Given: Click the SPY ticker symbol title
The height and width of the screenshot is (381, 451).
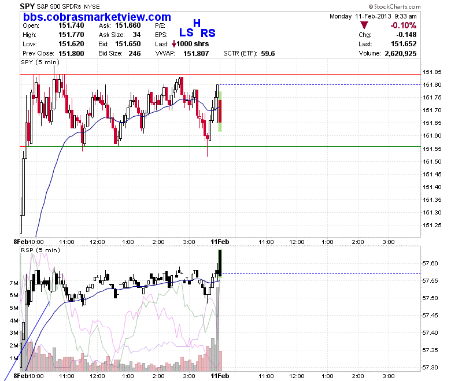Looking at the screenshot, I should [x=27, y=6].
